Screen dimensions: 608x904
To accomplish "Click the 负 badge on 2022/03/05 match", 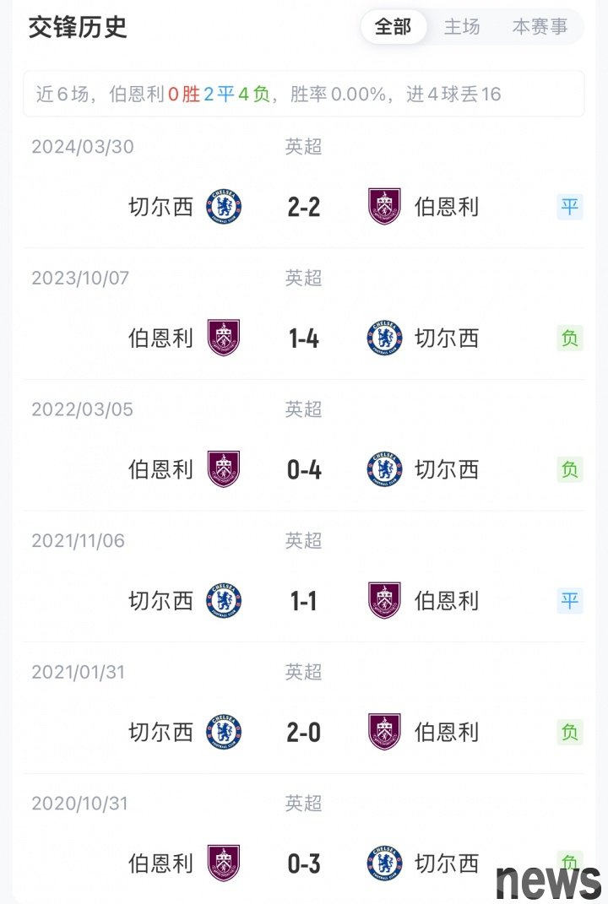I will tap(570, 469).
